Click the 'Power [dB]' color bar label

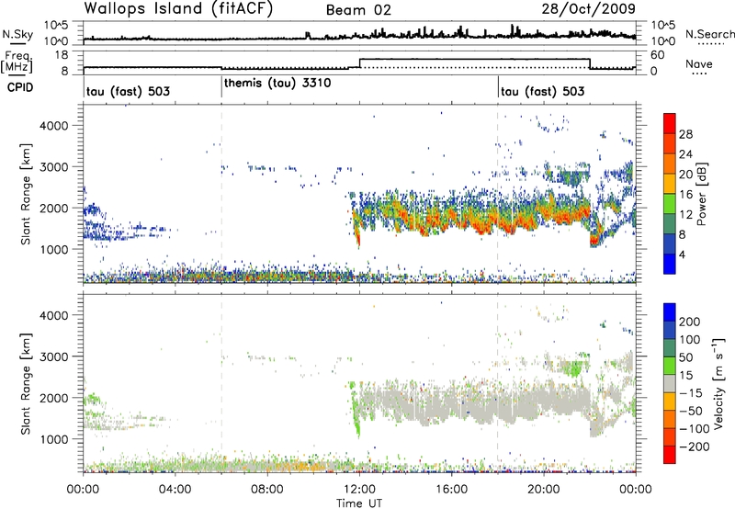coord(702,194)
